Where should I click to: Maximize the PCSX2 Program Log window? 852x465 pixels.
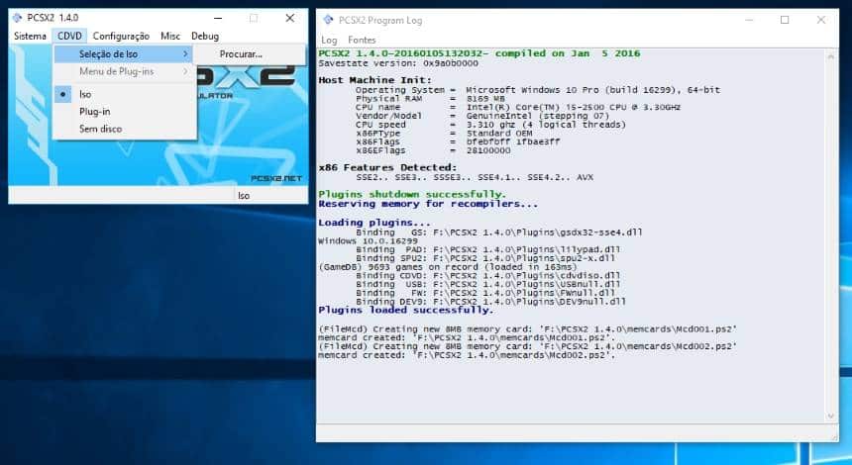tap(785, 20)
